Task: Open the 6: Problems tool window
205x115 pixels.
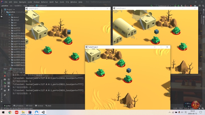Action: (19, 106)
